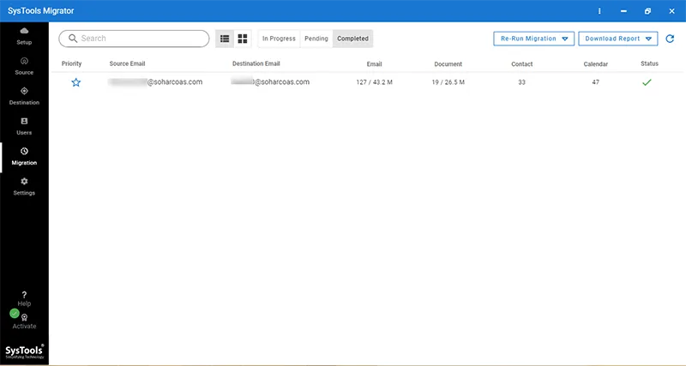This screenshot has width=686, height=366.
Task: Switch to list view layout
Action: coord(225,39)
